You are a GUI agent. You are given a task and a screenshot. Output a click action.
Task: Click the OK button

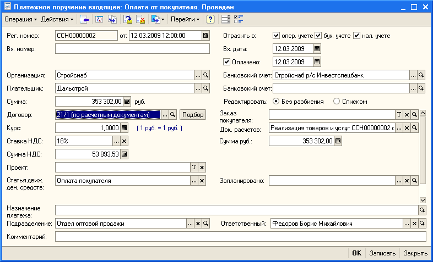(357, 253)
